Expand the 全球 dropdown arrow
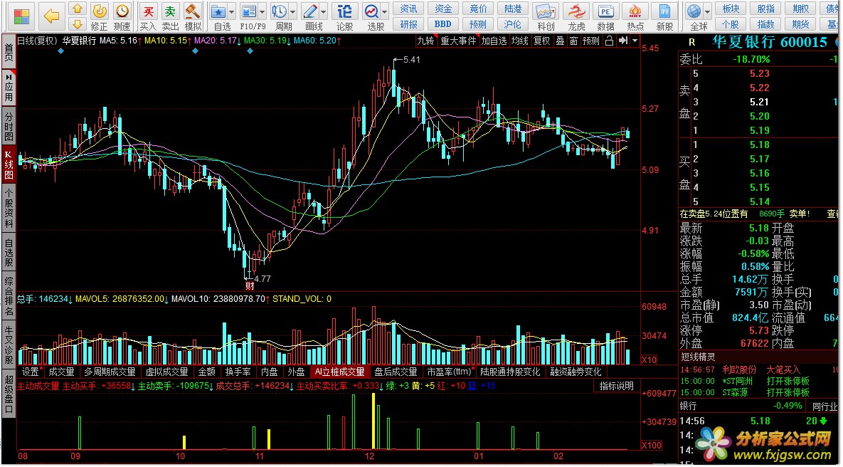This screenshot has height=467, width=843. (708, 11)
